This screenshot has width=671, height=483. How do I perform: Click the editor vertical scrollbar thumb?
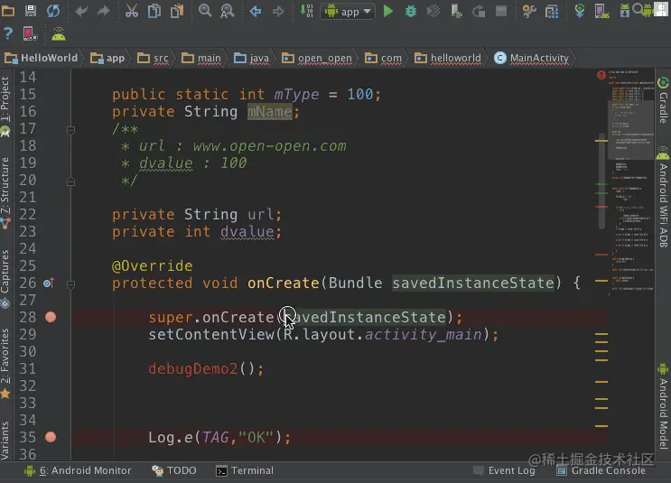(601, 180)
